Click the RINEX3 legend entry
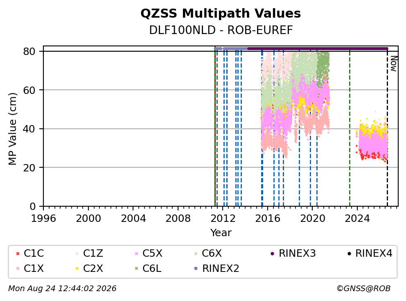Viewport: 406px width, 301px height. [x=293, y=253]
